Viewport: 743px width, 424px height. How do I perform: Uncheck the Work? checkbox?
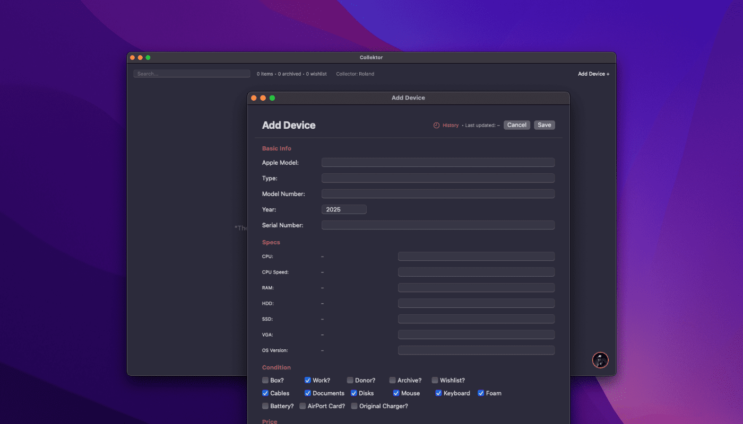point(308,380)
